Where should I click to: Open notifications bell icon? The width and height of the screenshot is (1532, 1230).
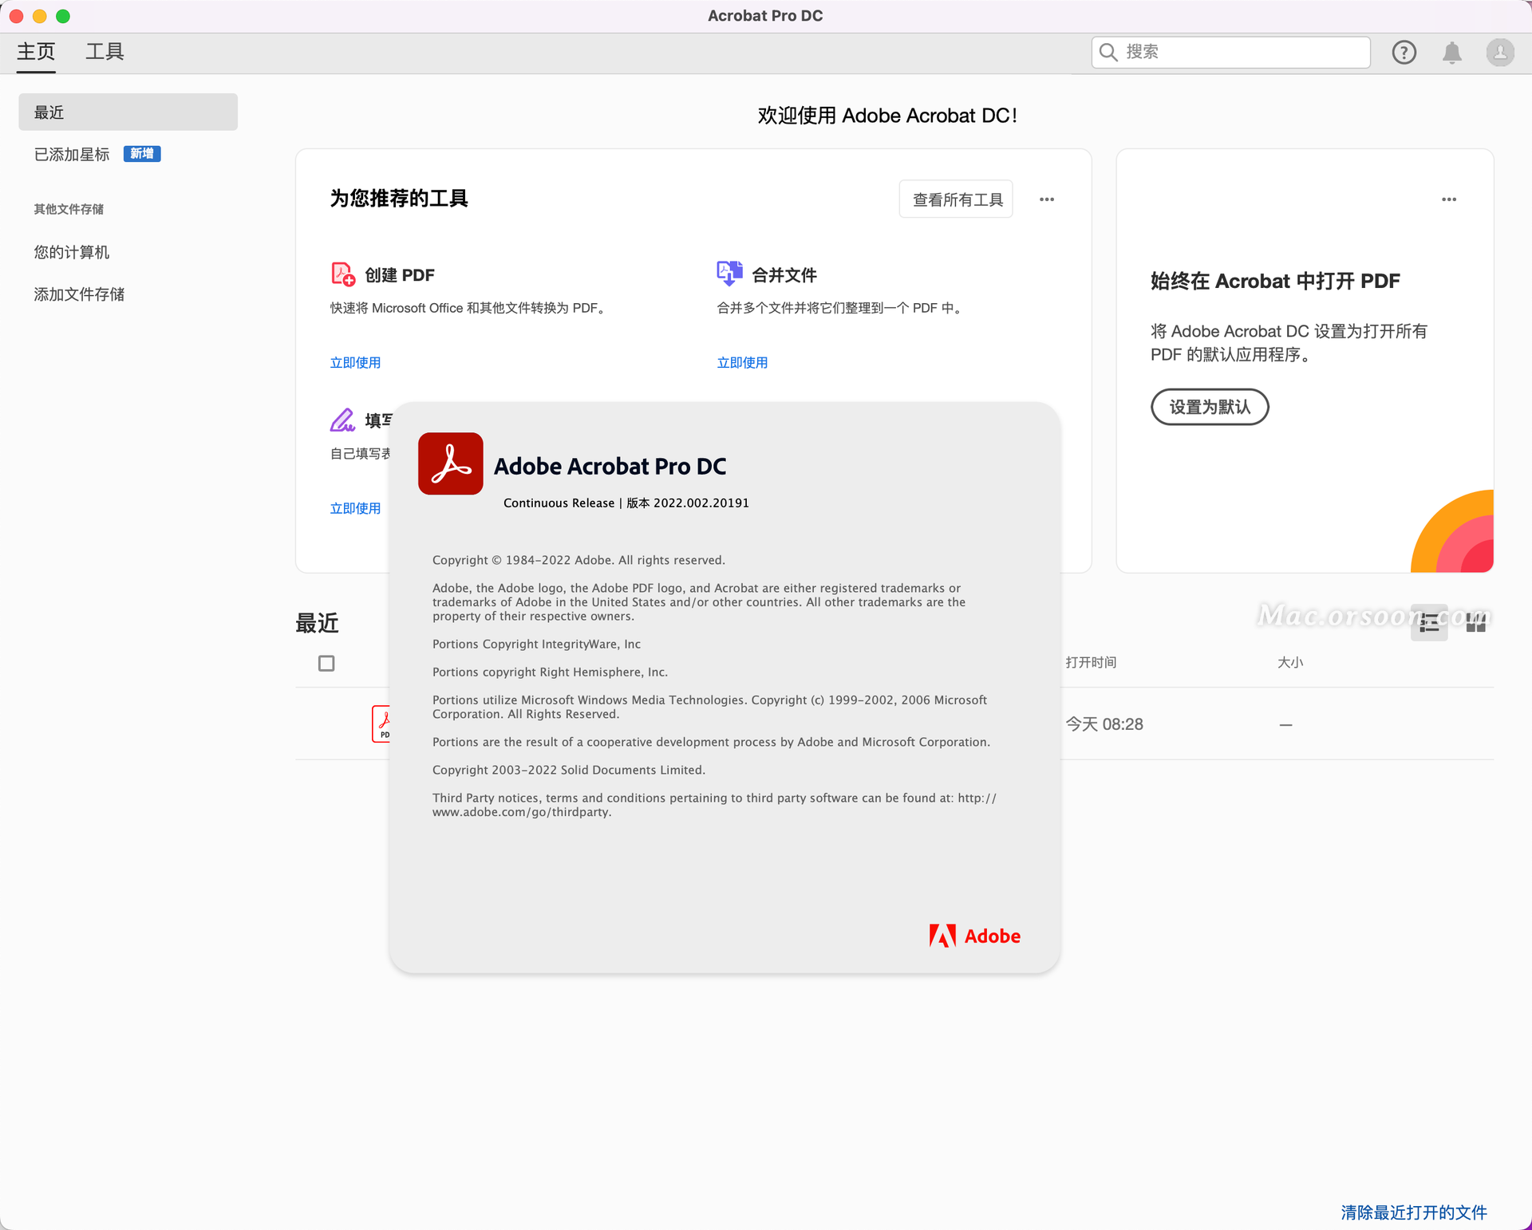(x=1451, y=52)
